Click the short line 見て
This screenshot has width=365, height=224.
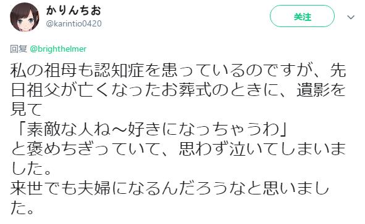pyautogui.click(x=26, y=110)
